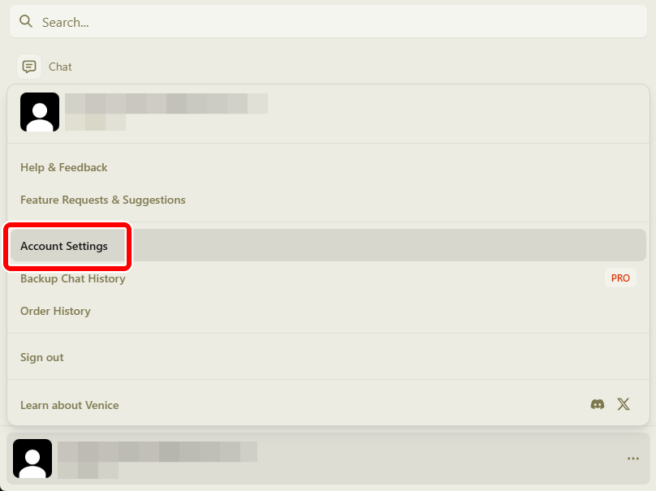
Task: Click the bottom account avatar
Action: tap(32, 459)
